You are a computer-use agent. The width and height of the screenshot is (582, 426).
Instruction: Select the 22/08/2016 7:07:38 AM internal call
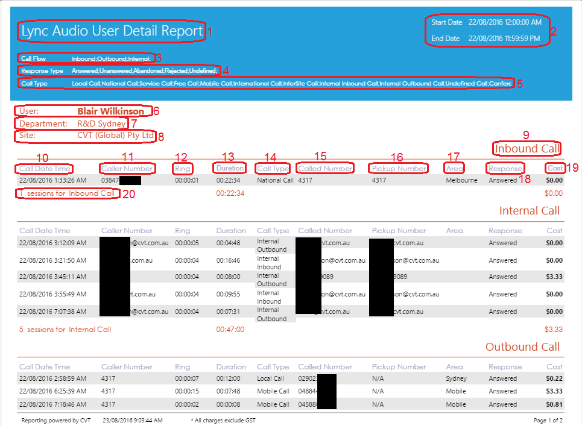tap(52, 312)
